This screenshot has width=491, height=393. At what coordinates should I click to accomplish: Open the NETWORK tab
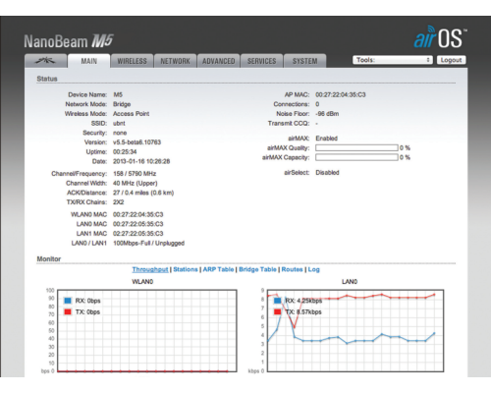click(x=175, y=61)
